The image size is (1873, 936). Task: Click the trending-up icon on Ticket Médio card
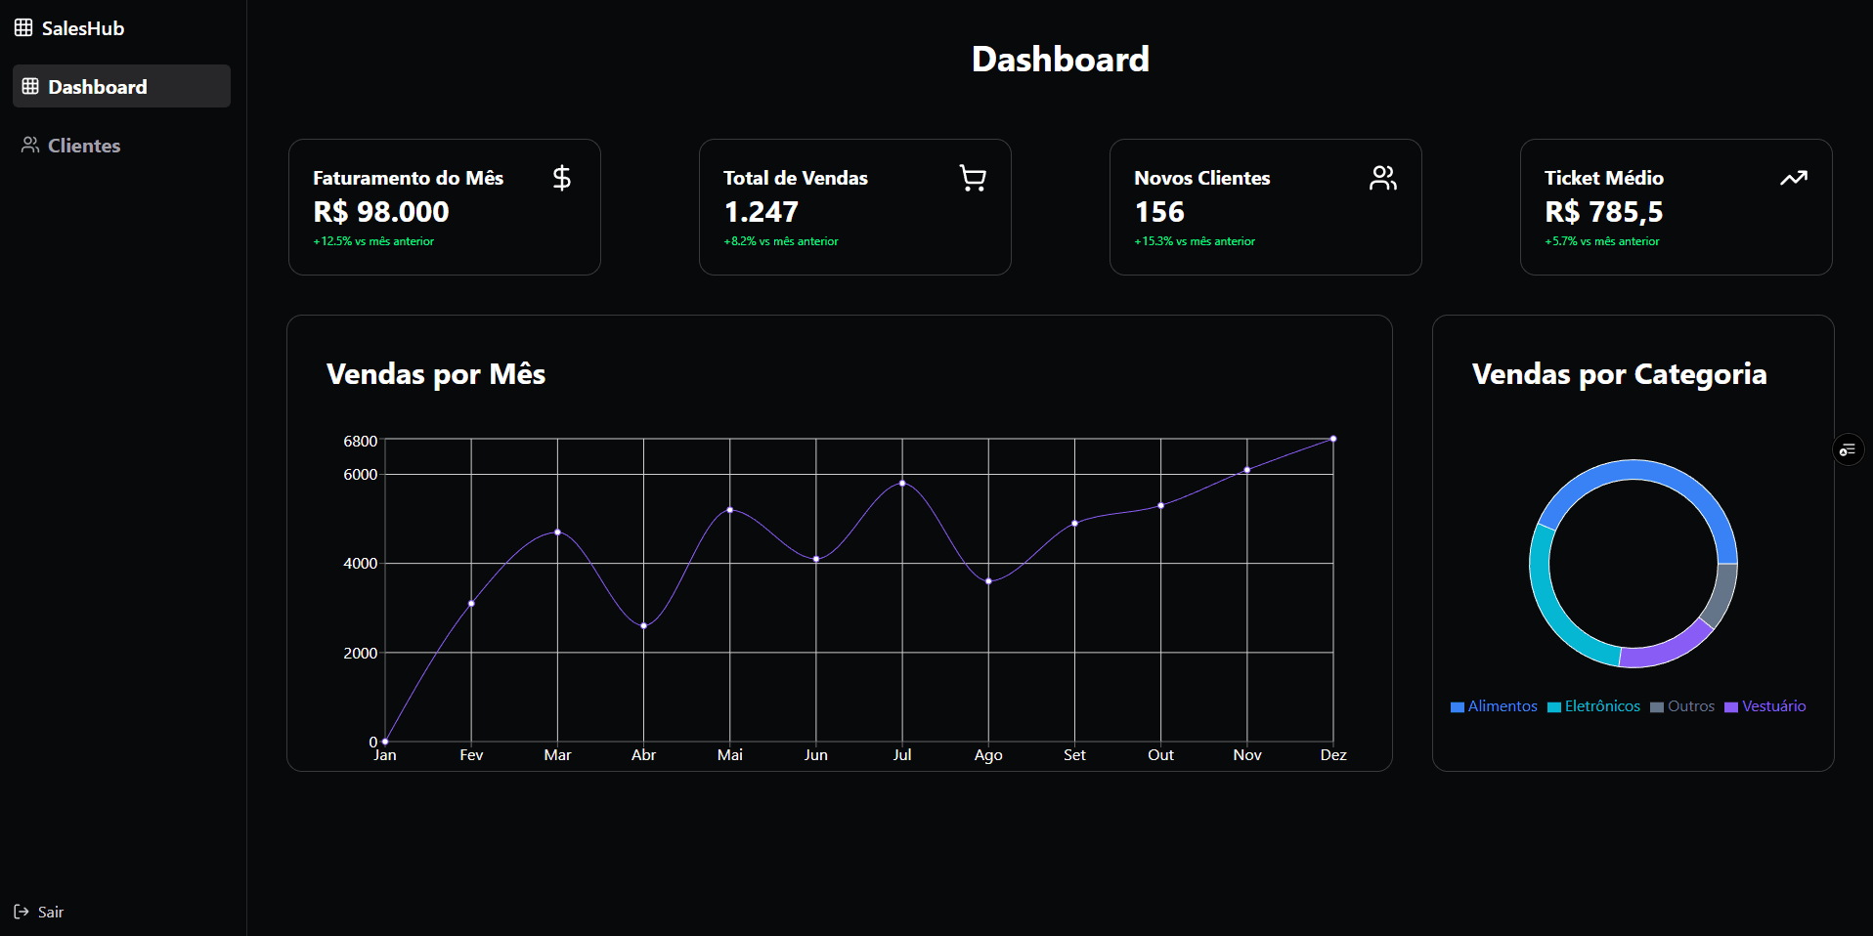[1793, 178]
